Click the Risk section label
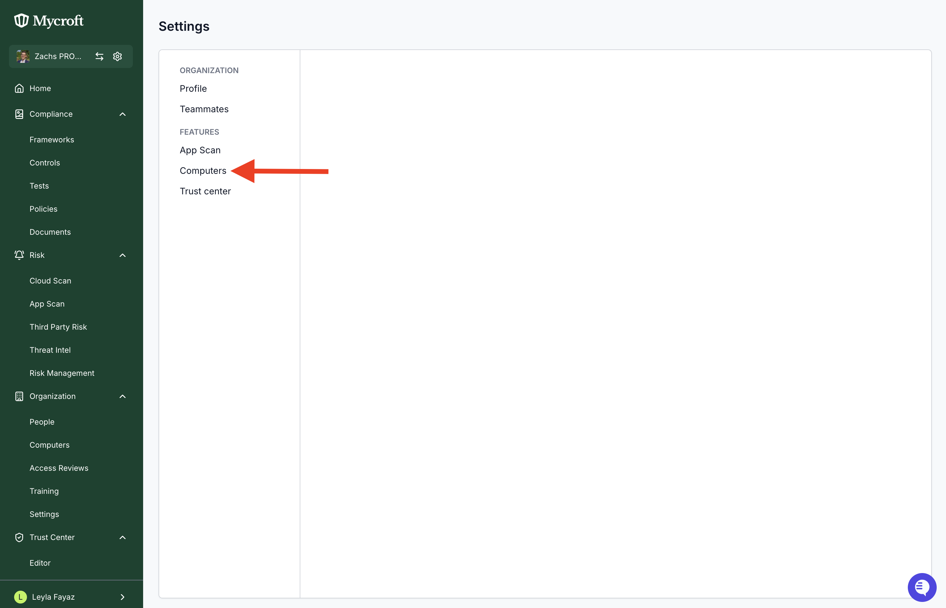Image resolution: width=946 pixels, height=608 pixels. pyautogui.click(x=37, y=255)
